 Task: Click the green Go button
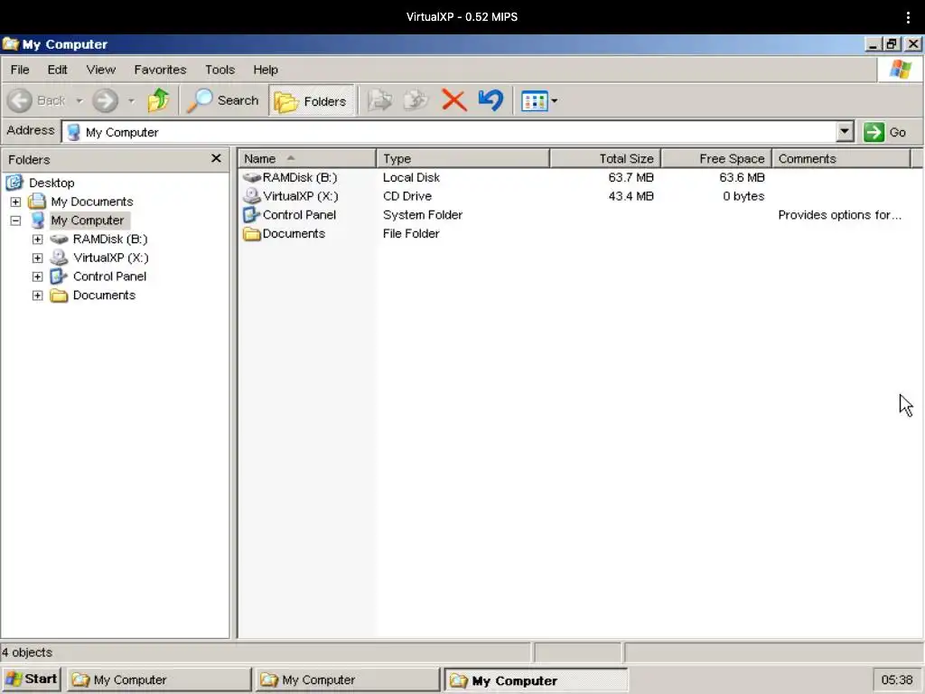tap(885, 132)
